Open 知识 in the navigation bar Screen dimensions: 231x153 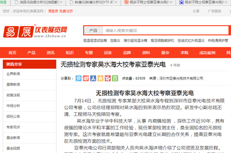(70, 53)
